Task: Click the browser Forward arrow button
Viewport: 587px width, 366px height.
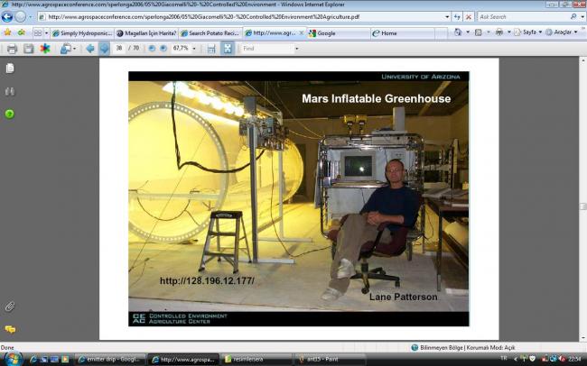Action: (x=21, y=17)
